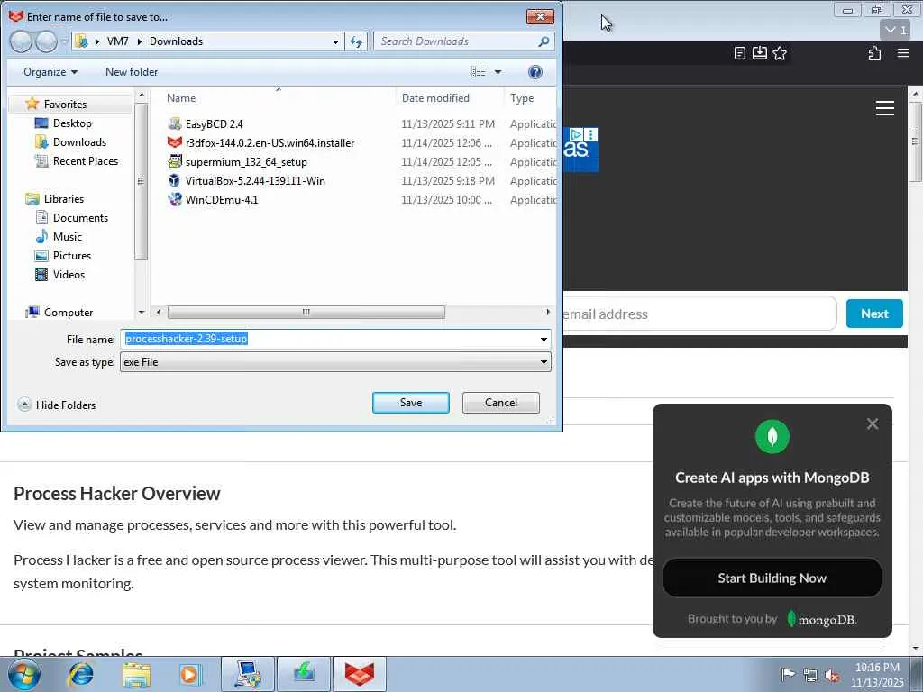
Task: Open the browser extensions puzzle icon
Action: click(874, 53)
